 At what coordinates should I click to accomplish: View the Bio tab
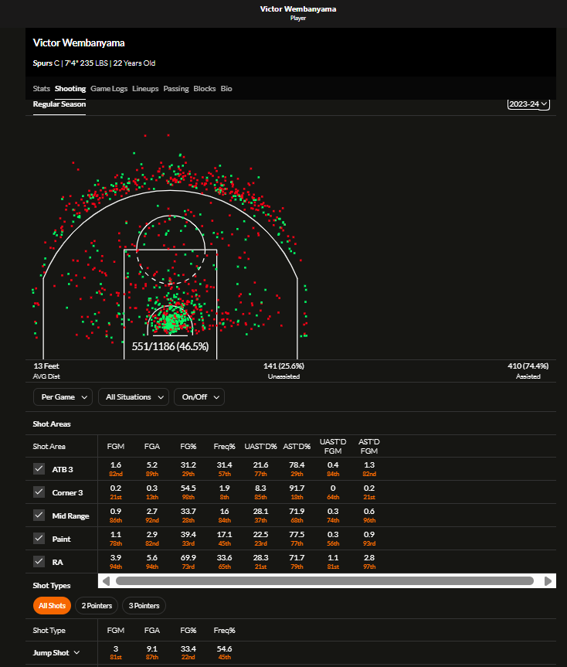226,88
